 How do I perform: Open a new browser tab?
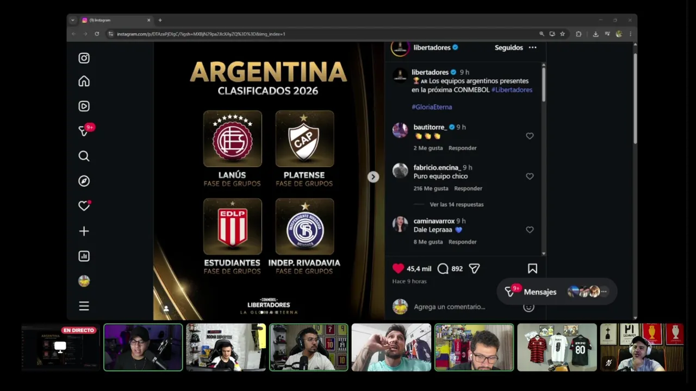(x=160, y=20)
